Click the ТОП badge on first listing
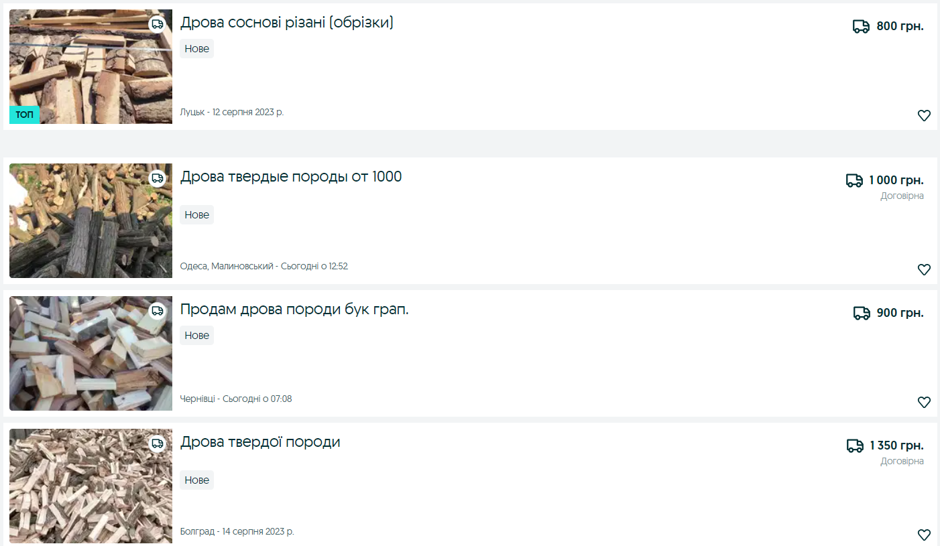Image resolution: width=940 pixels, height=546 pixels. (x=24, y=115)
